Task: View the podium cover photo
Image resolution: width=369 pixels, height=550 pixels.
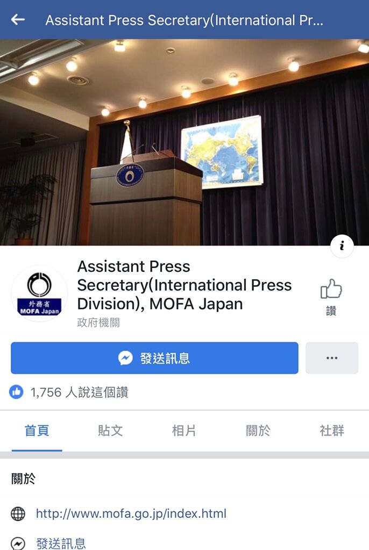Action: click(184, 142)
